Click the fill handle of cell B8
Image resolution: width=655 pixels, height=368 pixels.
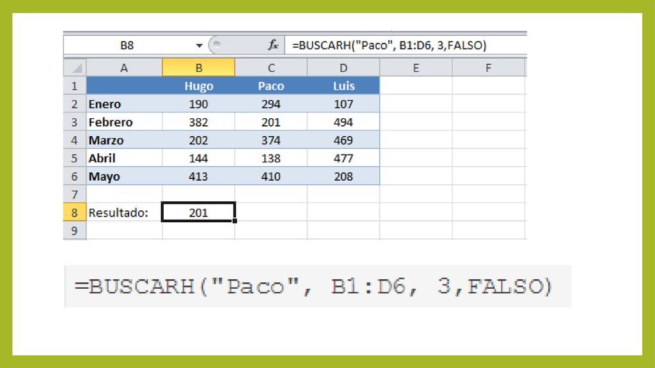tap(235, 220)
